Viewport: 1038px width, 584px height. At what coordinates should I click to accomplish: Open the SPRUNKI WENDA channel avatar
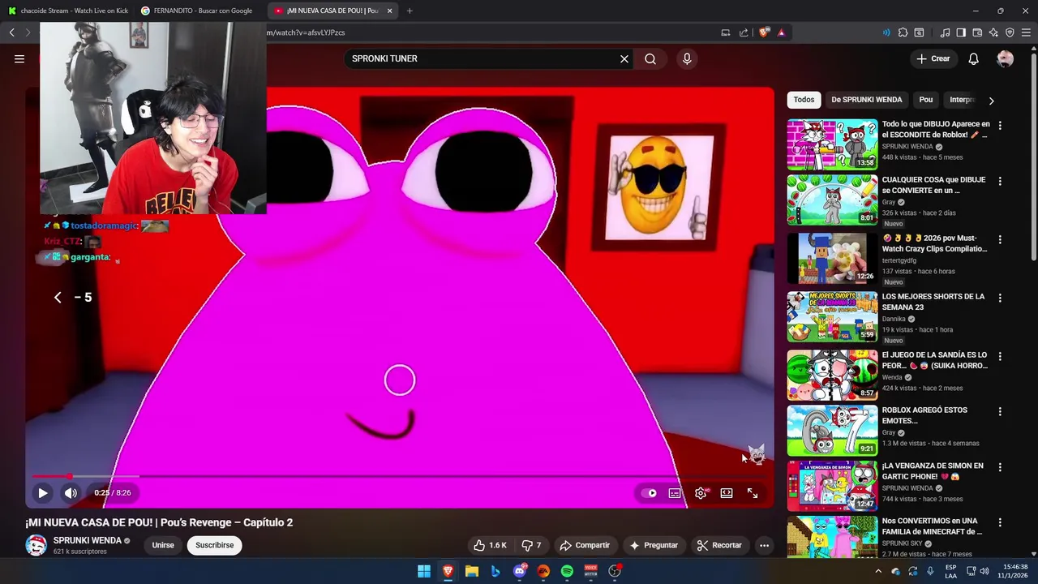pos(36,545)
